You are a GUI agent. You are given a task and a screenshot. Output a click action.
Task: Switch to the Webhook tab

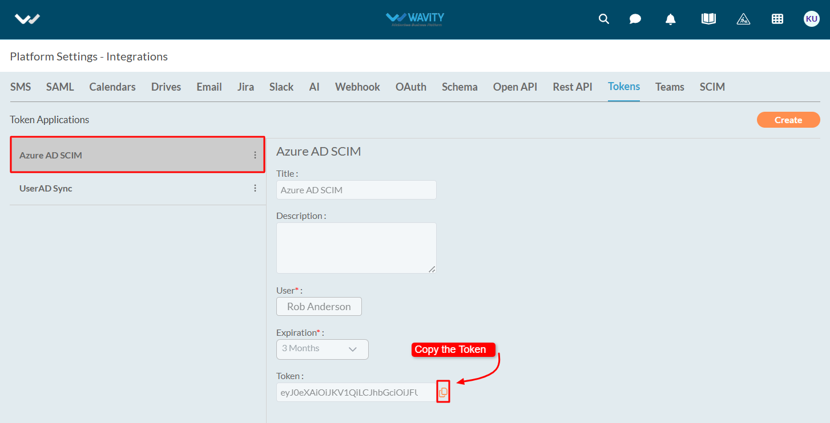click(357, 87)
